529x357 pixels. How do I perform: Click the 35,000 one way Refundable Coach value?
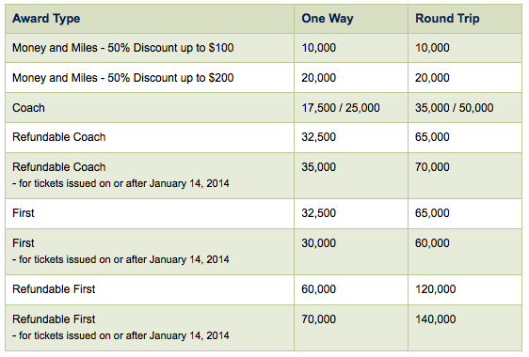coord(318,167)
